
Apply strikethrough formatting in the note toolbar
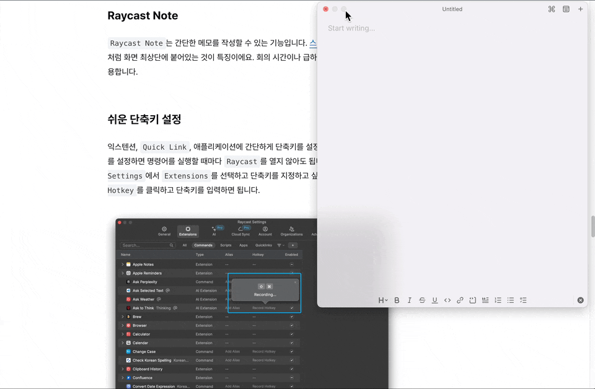tap(422, 300)
